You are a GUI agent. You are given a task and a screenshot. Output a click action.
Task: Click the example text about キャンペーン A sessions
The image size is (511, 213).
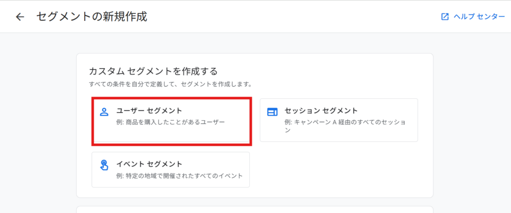click(345, 126)
